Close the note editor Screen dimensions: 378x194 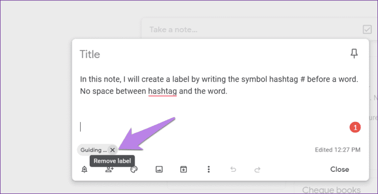pyautogui.click(x=339, y=169)
